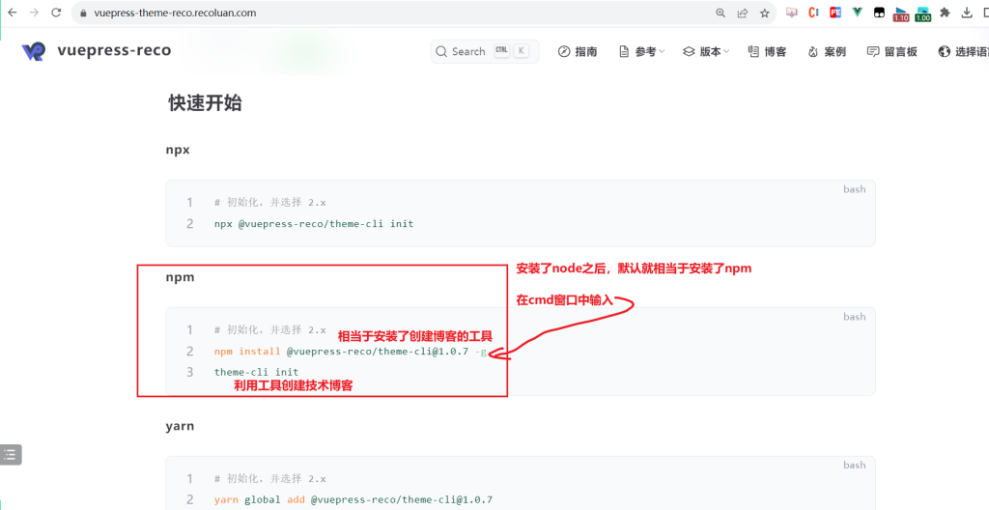Open the Tampermonkey extension
This screenshot has width=989, height=510.
pos(879,13)
